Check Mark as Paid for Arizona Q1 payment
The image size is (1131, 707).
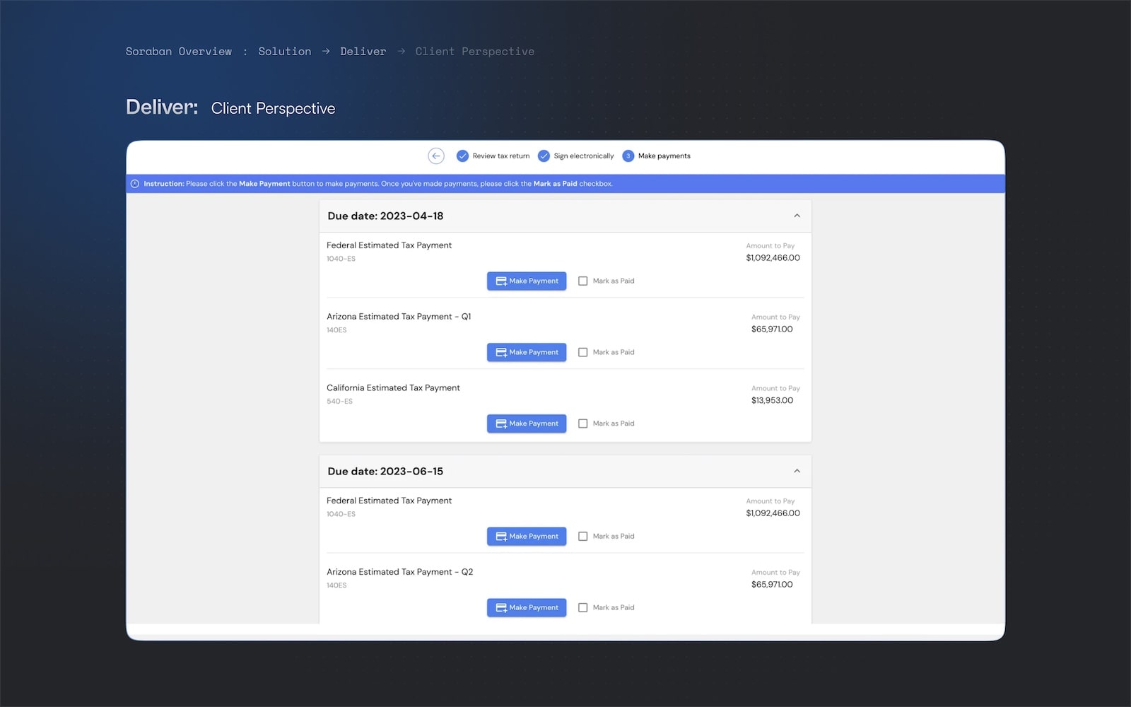click(x=583, y=352)
